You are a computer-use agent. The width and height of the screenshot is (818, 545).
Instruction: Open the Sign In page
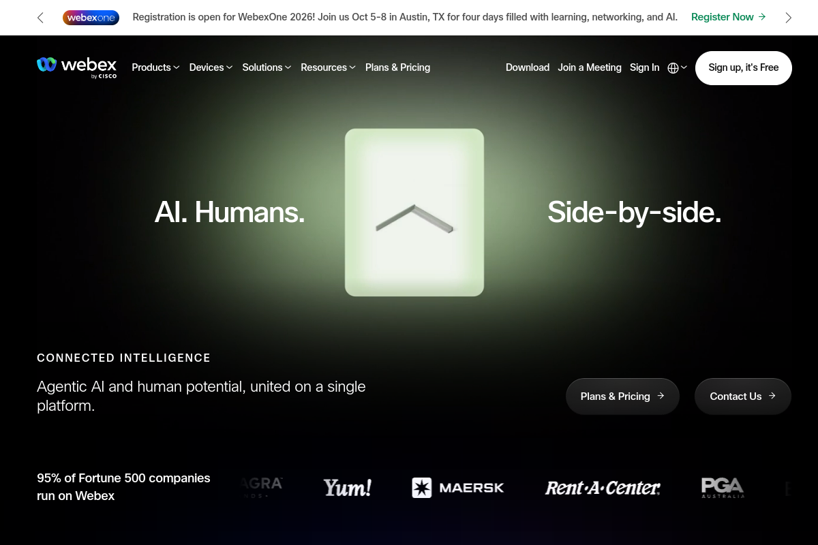644,67
